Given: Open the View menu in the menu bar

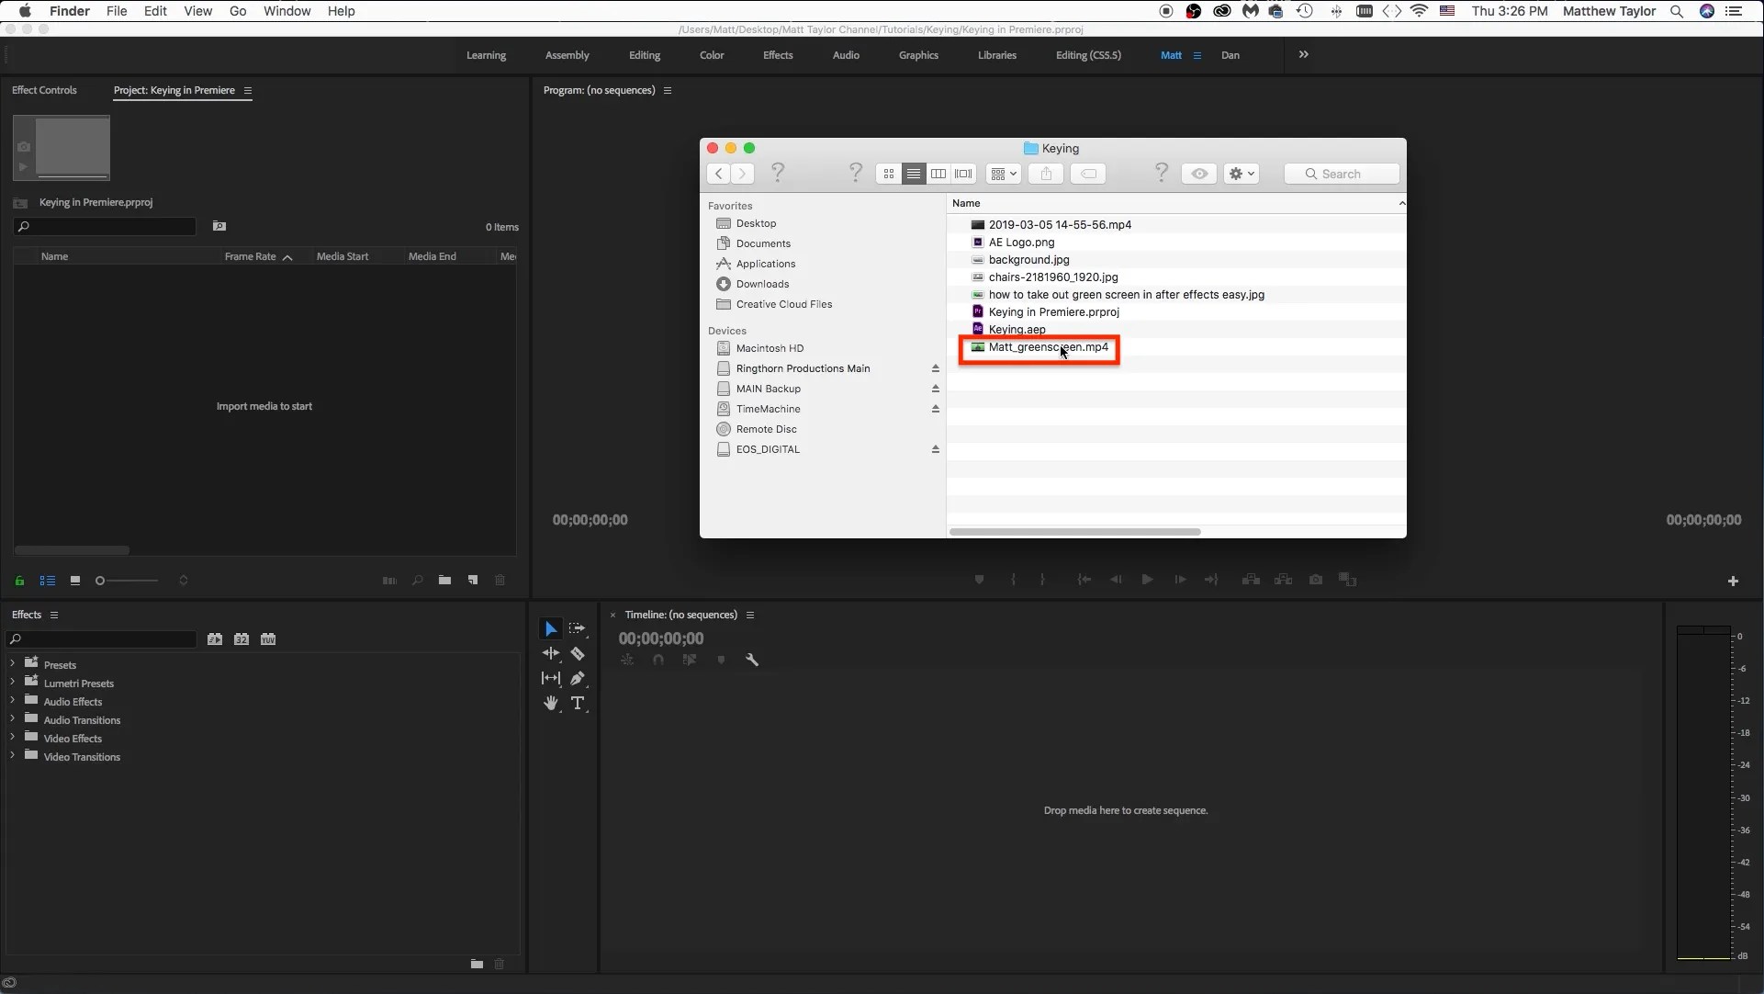Looking at the screenshot, I should coord(197,11).
